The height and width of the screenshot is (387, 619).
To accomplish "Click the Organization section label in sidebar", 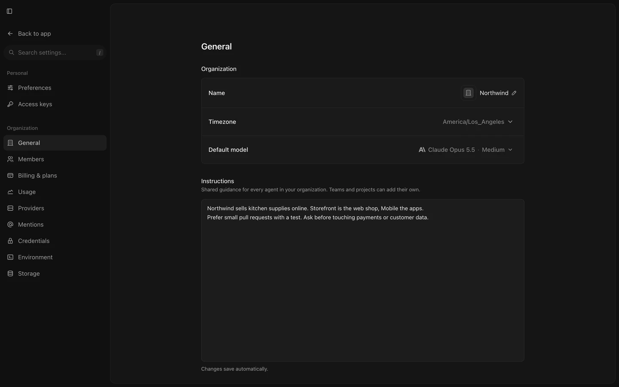I will point(22,128).
